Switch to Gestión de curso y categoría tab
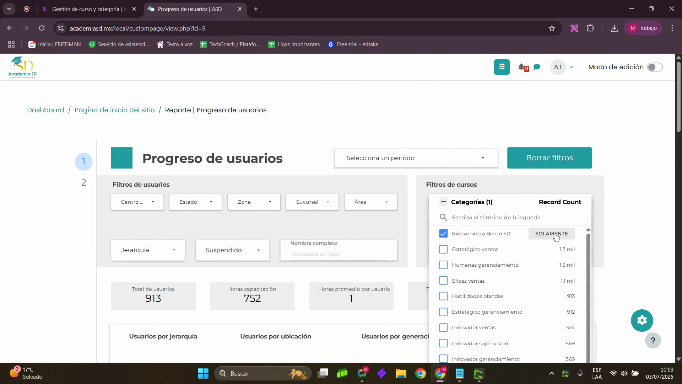The width and height of the screenshot is (682, 384). pos(89,9)
